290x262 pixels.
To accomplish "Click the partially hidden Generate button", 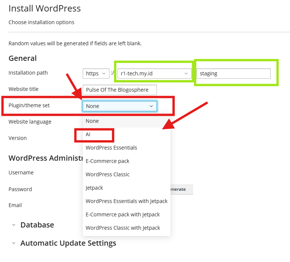I will point(182,189).
